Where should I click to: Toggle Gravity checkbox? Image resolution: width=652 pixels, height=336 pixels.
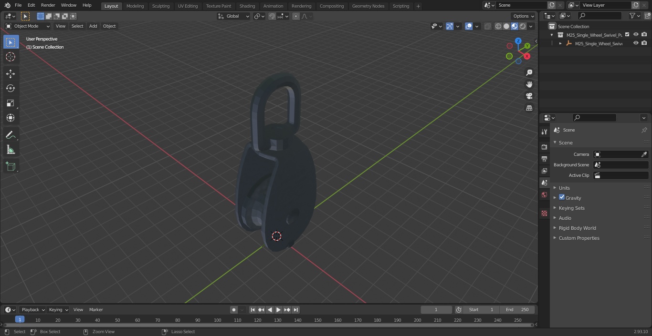[x=562, y=197]
